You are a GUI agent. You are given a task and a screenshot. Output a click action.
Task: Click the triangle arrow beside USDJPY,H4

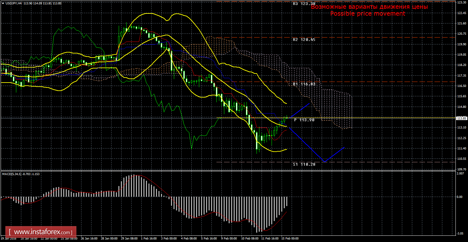click(x=3, y=3)
